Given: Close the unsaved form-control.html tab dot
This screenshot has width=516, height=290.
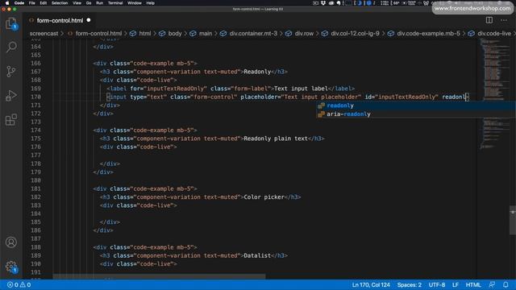Looking at the screenshot, I should pos(89,20).
